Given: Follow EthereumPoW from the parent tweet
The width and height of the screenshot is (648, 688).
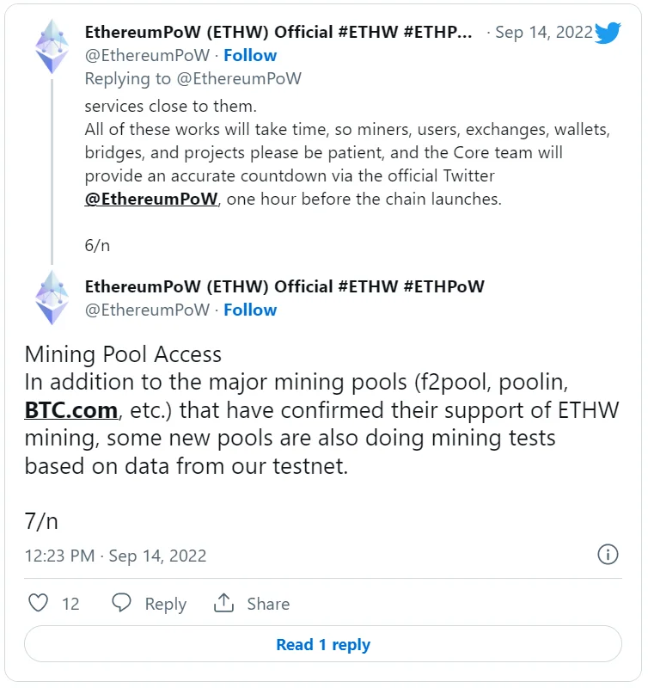Looking at the screenshot, I should tap(250, 56).
